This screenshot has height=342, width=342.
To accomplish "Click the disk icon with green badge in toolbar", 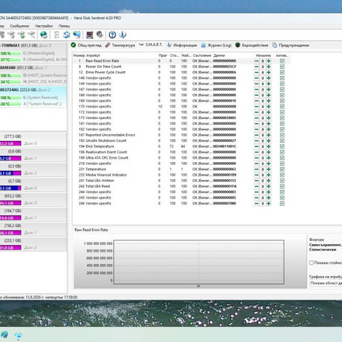I will pyautogui.click(x=22, y=35).
